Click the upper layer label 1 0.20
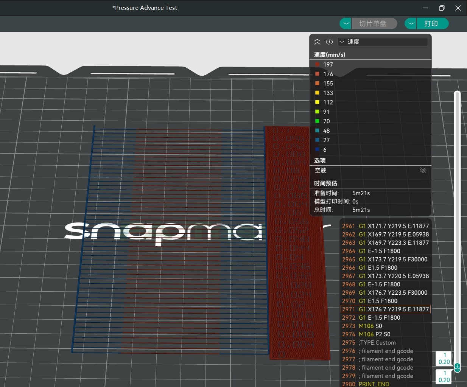467x387 pixels. [444, 358]
